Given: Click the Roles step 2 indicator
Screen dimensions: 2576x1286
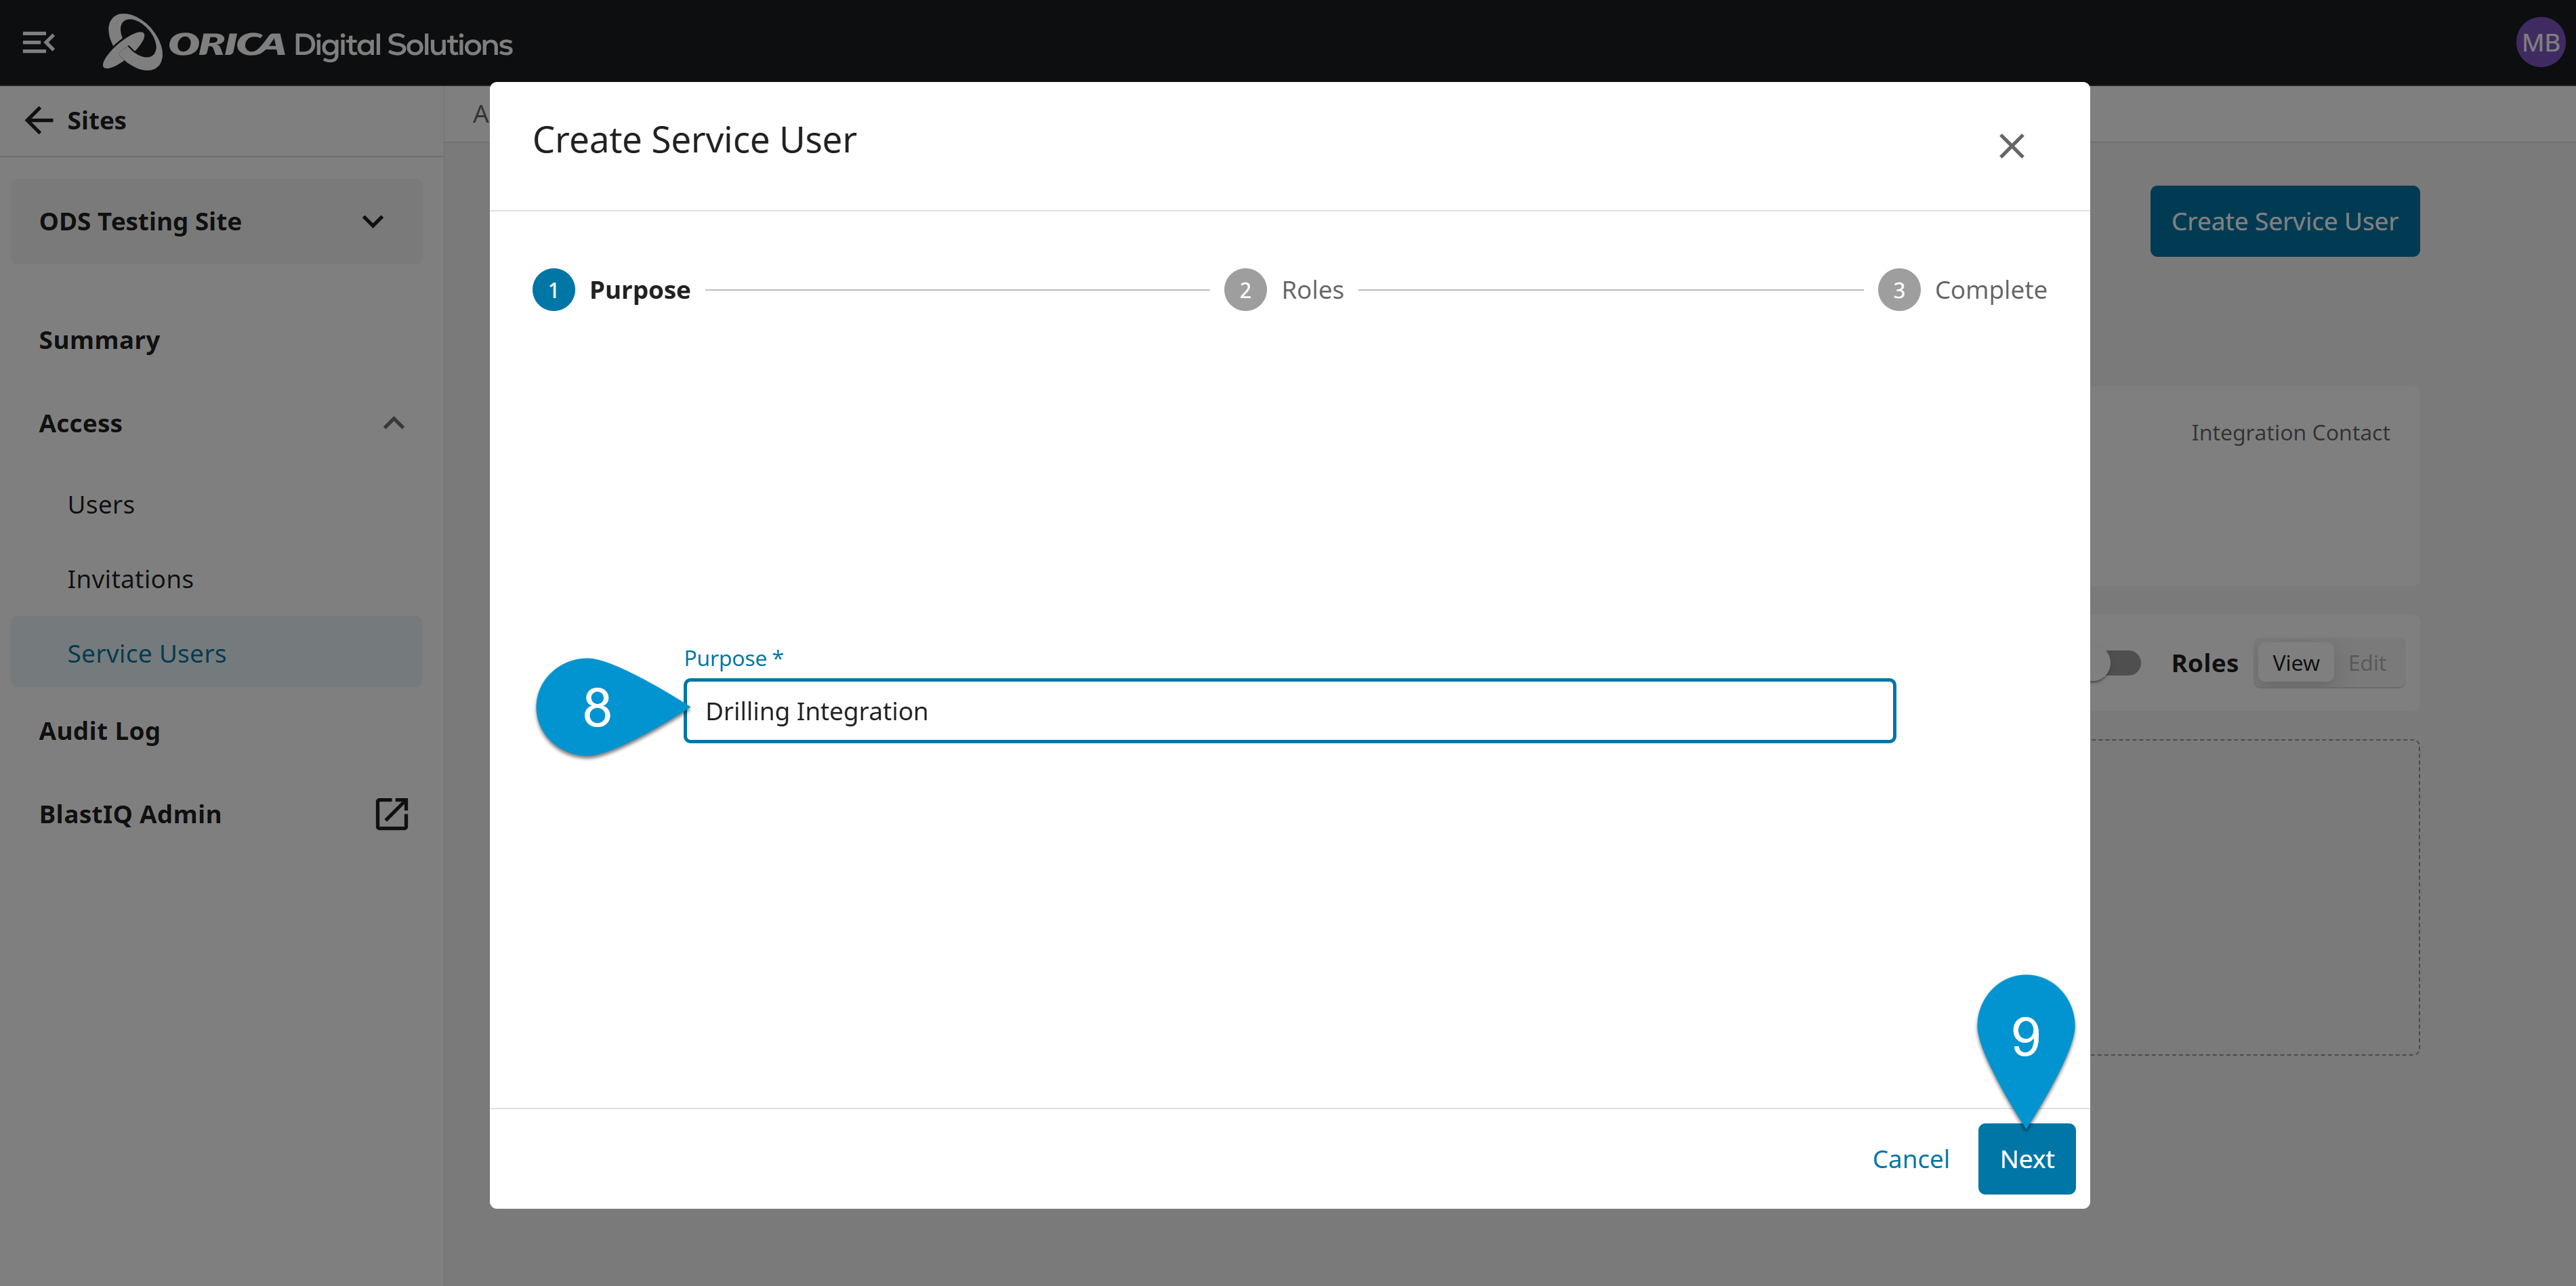Looking at the screenshot, I should [1245, 290].
